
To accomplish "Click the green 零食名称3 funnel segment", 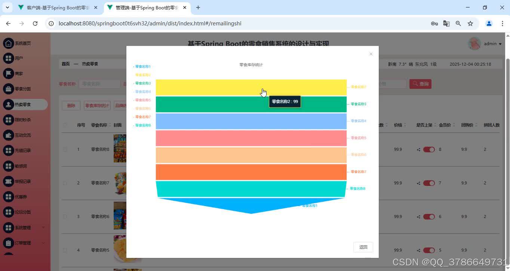I will click(x=251, y=104).
